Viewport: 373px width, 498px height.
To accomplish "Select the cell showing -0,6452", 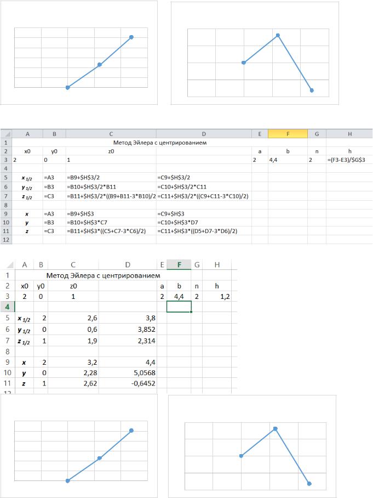I will [x=128, y=383].
